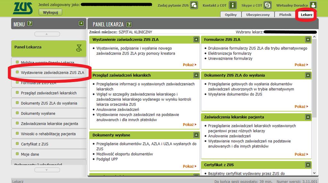Click the Panel Lekarza menu header
328x183 pixels.
click(49, 48)
